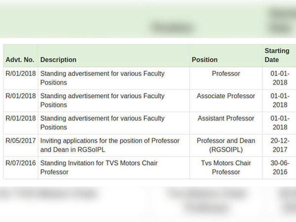
Task: Select R/01/2018 in the Professor row
Action: [21, 74]
